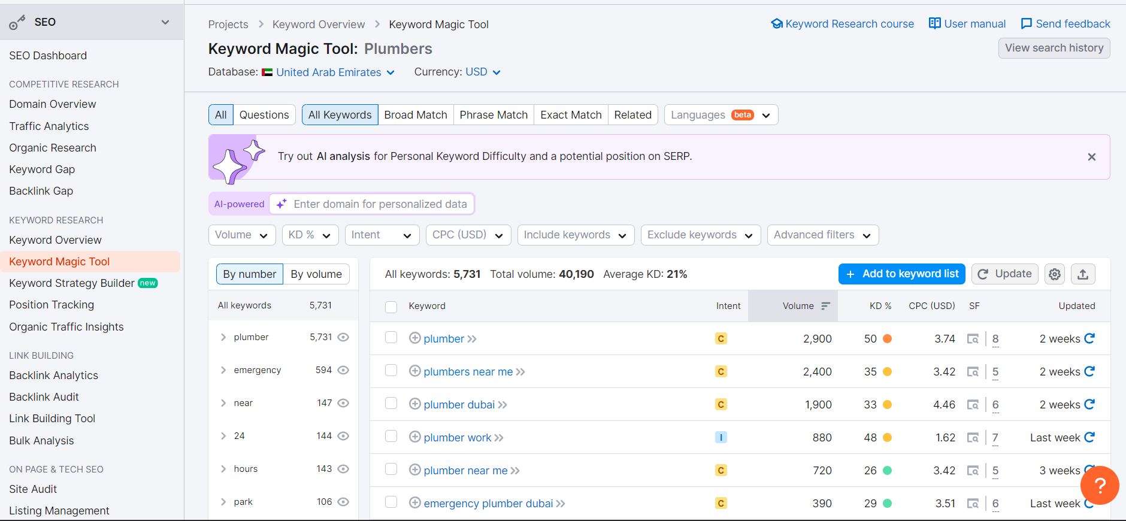Click Informational intent badge for 'plumber work'

721,438
